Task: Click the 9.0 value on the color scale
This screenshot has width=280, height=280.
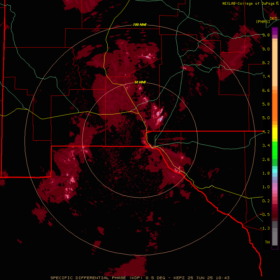Action: pyautogui.click(x=266, y=49)
